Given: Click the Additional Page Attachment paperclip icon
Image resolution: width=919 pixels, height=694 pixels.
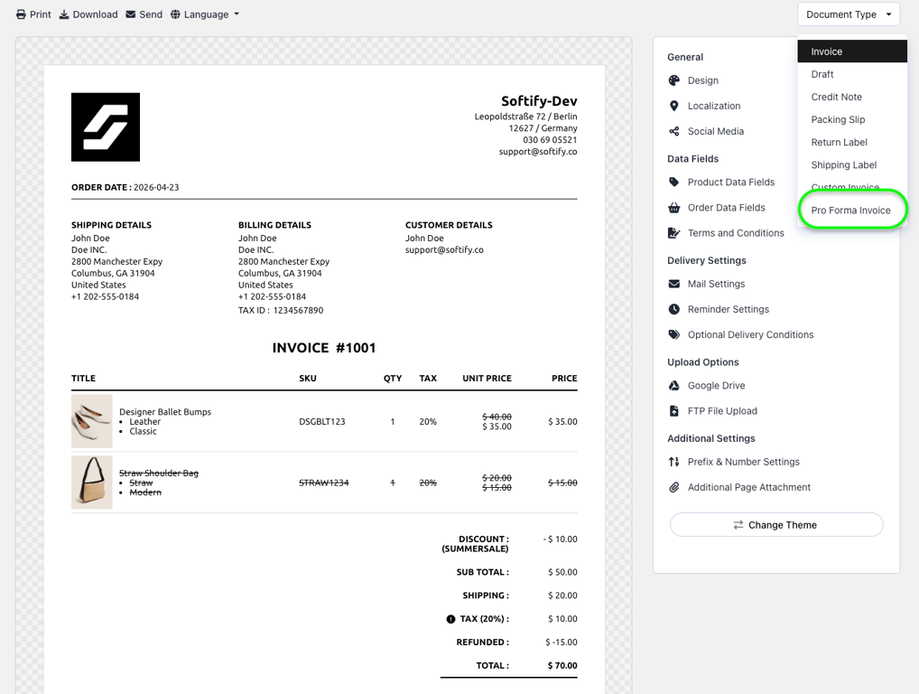Looking at the screenshot, I should pos(674,487).
